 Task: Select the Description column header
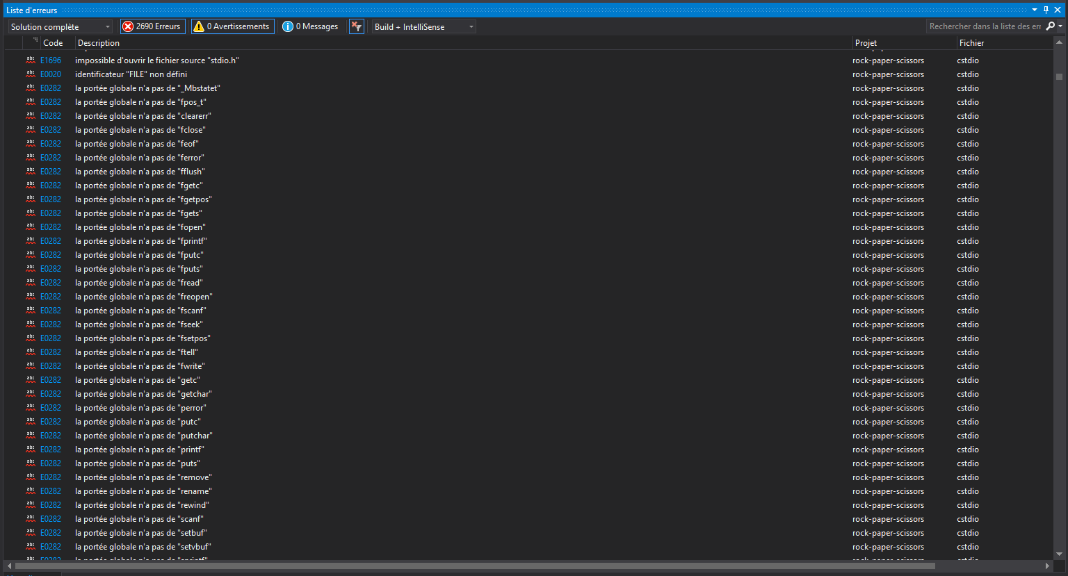(99, 42)
